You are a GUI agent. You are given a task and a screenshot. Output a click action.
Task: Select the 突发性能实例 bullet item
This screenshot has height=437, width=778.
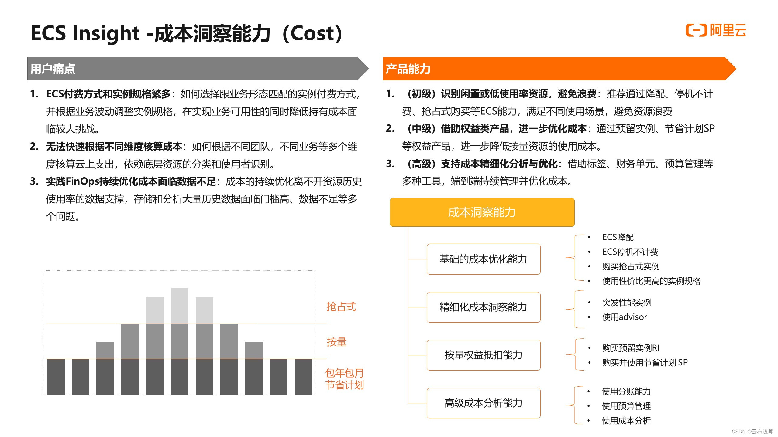coord(627,303)
